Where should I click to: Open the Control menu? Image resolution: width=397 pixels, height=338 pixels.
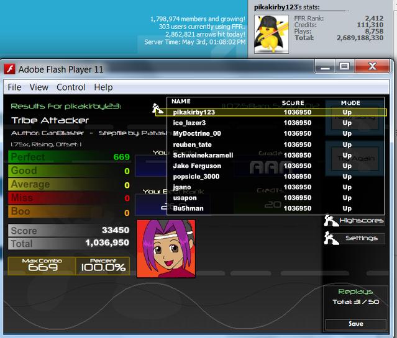coord(71,87)
